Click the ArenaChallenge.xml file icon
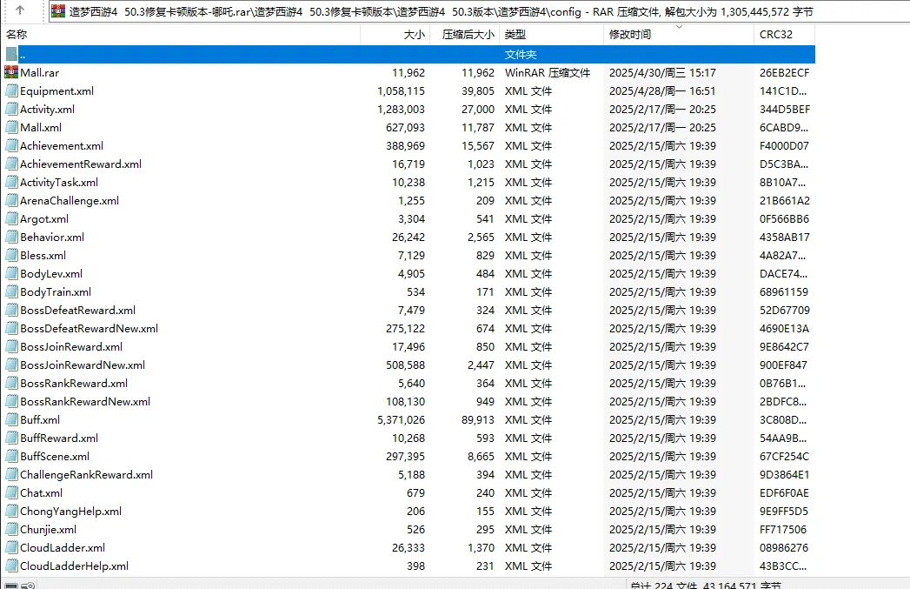 [11, 200]
